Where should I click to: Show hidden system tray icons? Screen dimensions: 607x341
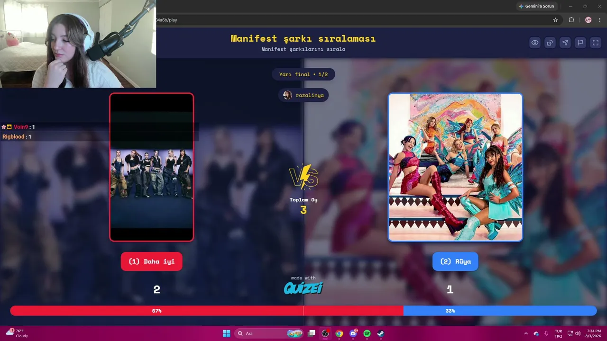click(525, 333)
